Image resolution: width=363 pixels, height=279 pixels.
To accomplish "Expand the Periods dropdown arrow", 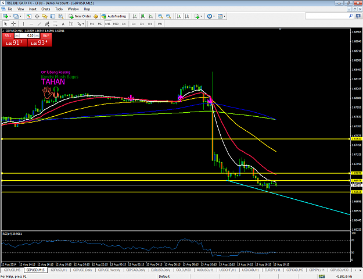I will [x=214, y=16].
